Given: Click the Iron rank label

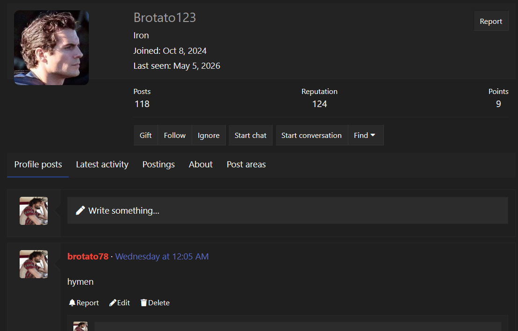Looking at the screenshot, I should 141,36.
